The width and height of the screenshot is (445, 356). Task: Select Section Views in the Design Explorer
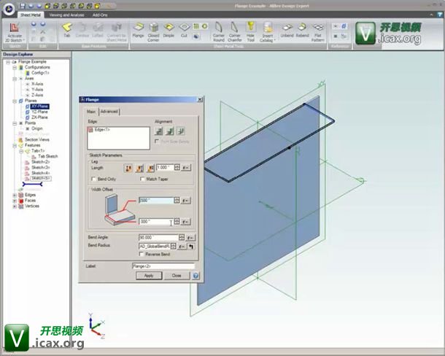(x=37, y=139)
